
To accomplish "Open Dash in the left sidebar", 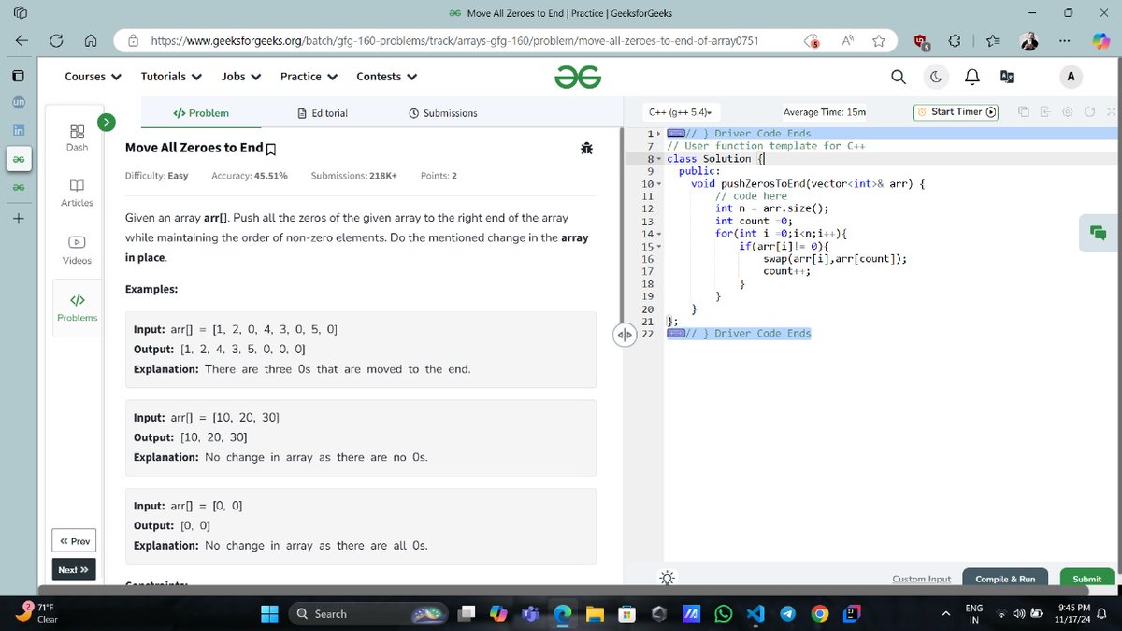I will point(78,138).
